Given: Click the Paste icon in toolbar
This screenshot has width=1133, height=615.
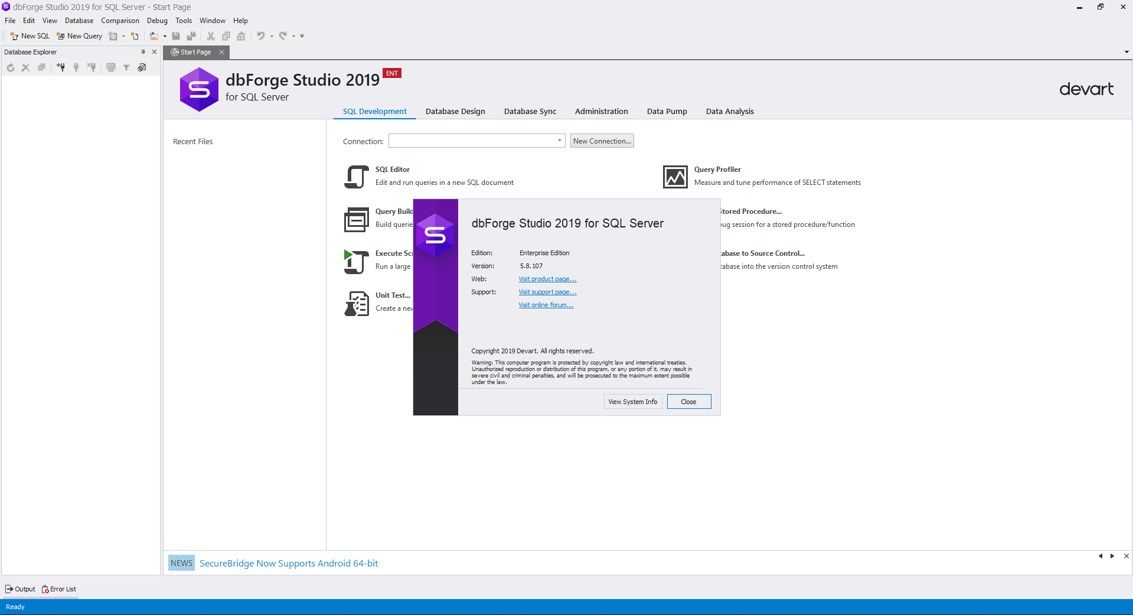Looking at the screenshot, I should point(241,36).
